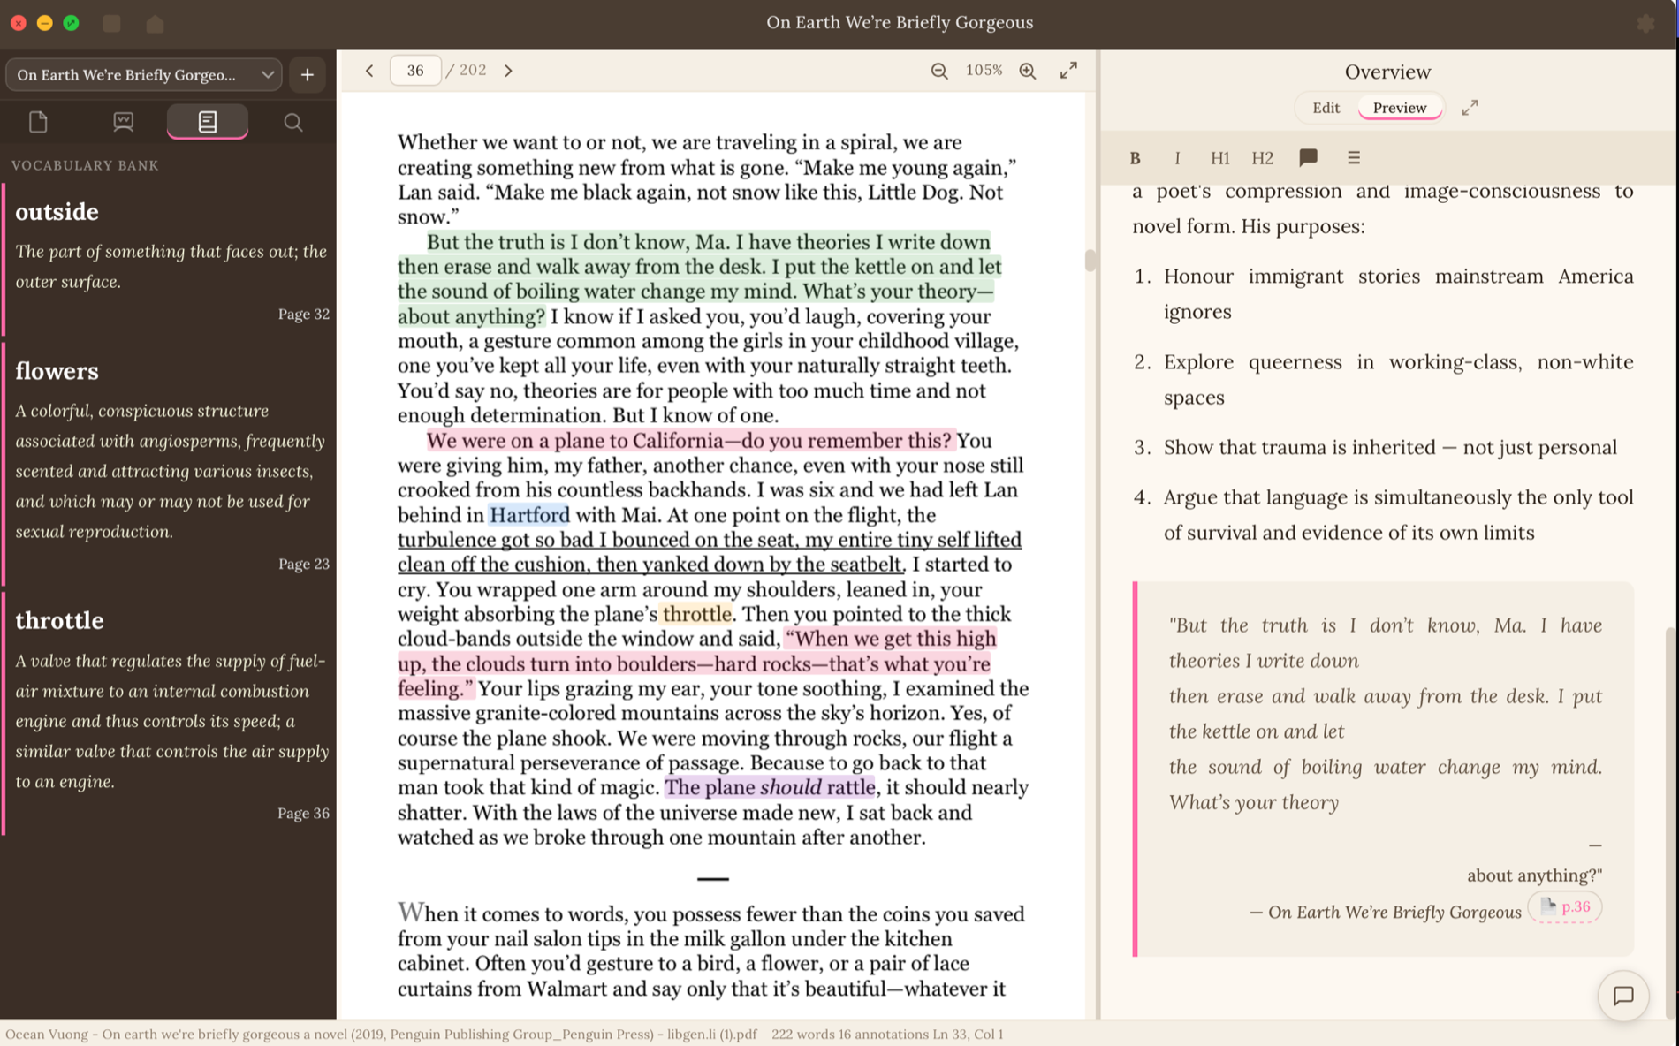Click 'Page 36' label under throttle entry
This screenshot has width=1679, height=1046.
pyautogui.click(x=303, y=813)
